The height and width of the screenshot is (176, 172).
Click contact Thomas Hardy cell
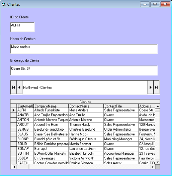pyautogui.click(x=86, y=125)
